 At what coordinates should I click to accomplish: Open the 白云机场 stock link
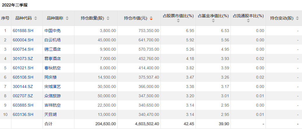tap(53, 40)
